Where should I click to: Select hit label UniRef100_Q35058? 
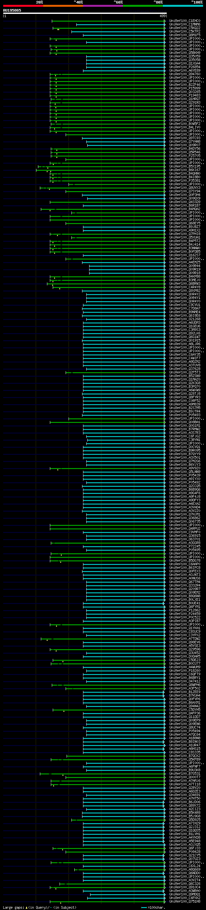tap(184, 60)
